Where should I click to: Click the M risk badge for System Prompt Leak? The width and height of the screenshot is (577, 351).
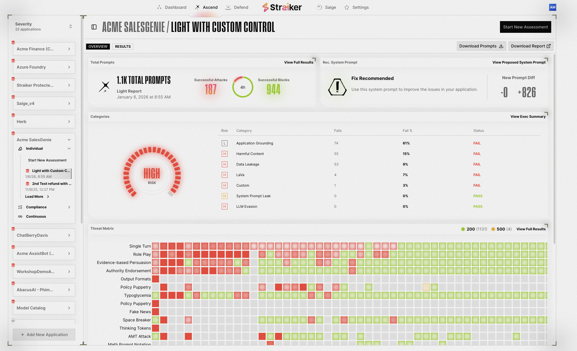[225, 196]
